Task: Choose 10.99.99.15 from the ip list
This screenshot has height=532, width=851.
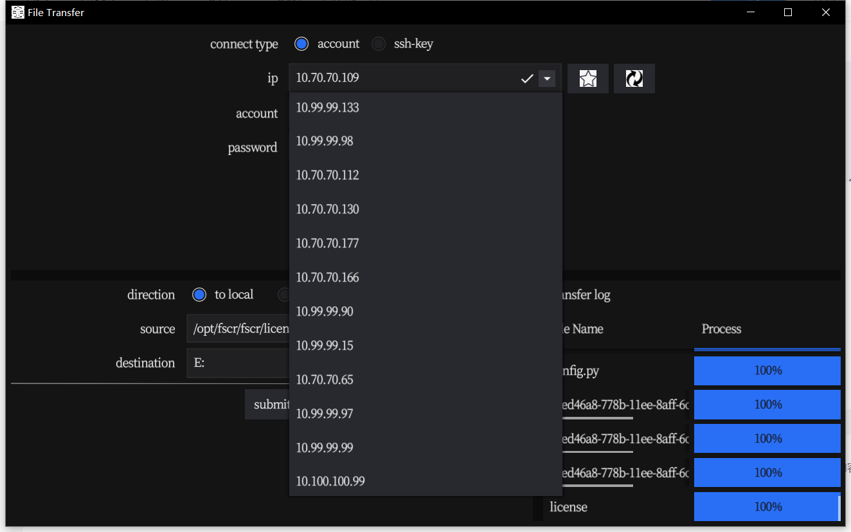Action: coord(425,345)
